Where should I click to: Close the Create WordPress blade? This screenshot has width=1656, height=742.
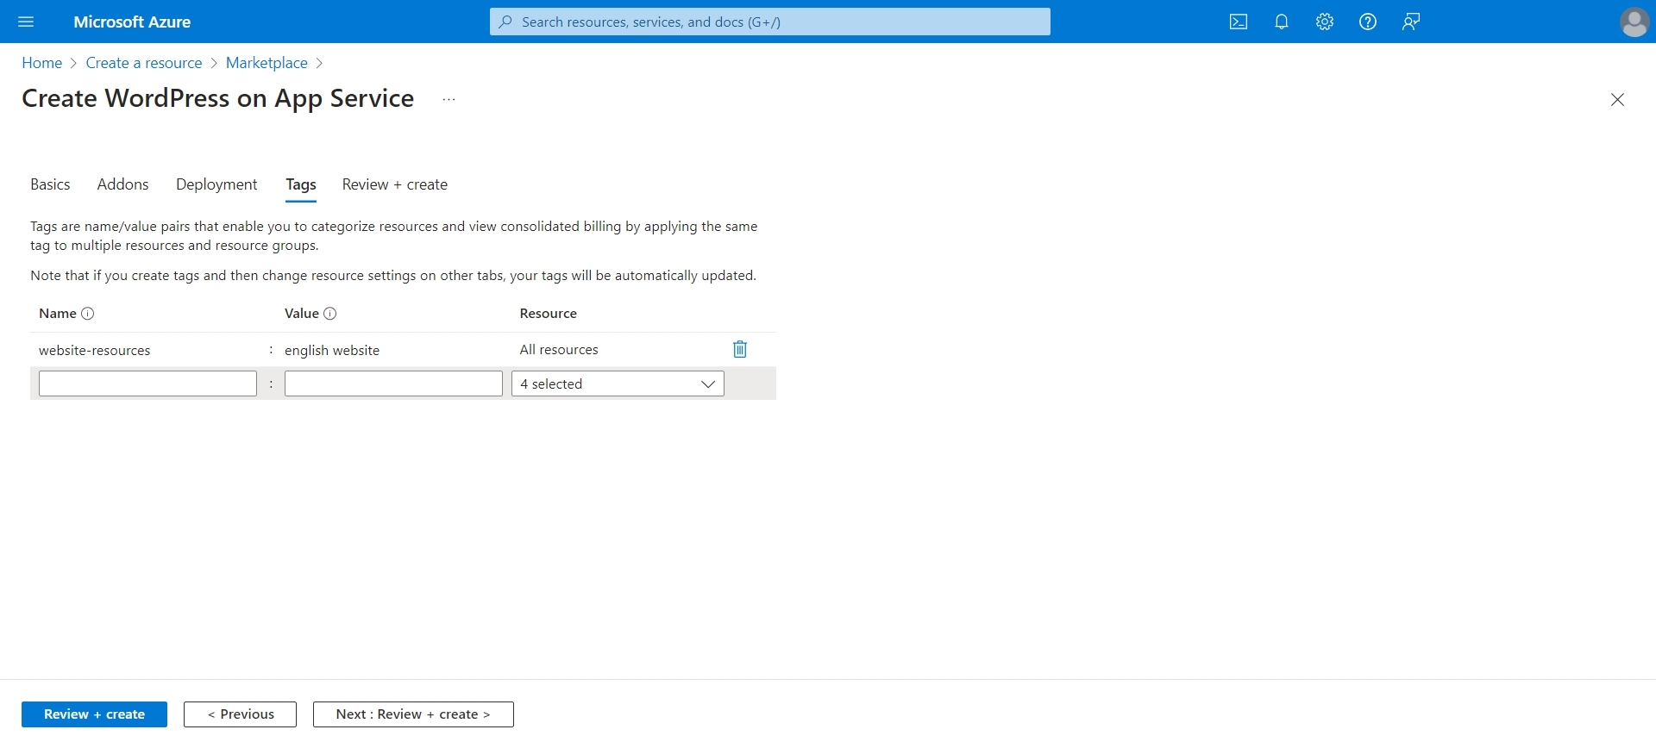coord(1617,99)
